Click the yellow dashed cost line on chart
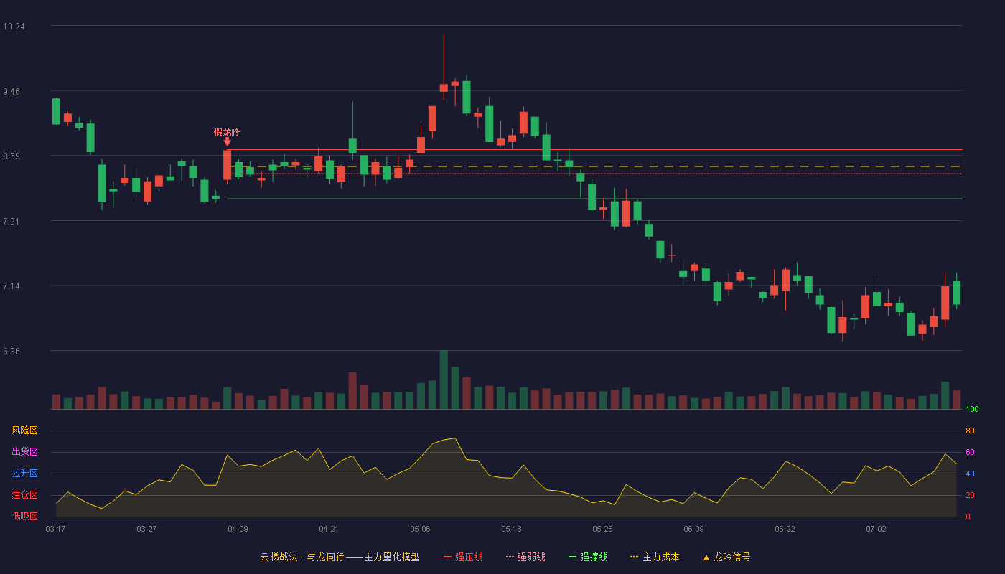 [594, 166]
